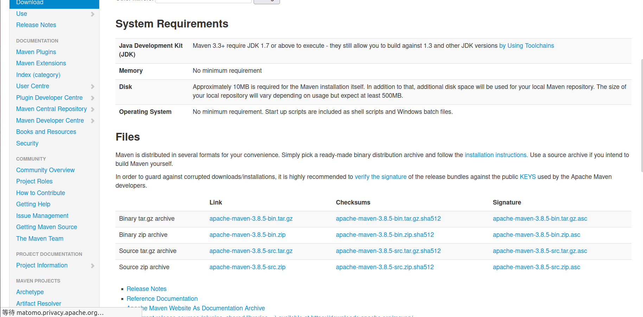643x317 pixels.
Task: Select the 'Binary zip archive' row label
Action: point(143,235)
